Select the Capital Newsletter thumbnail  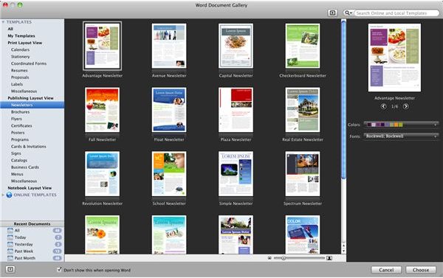click(x=236, y=46)
